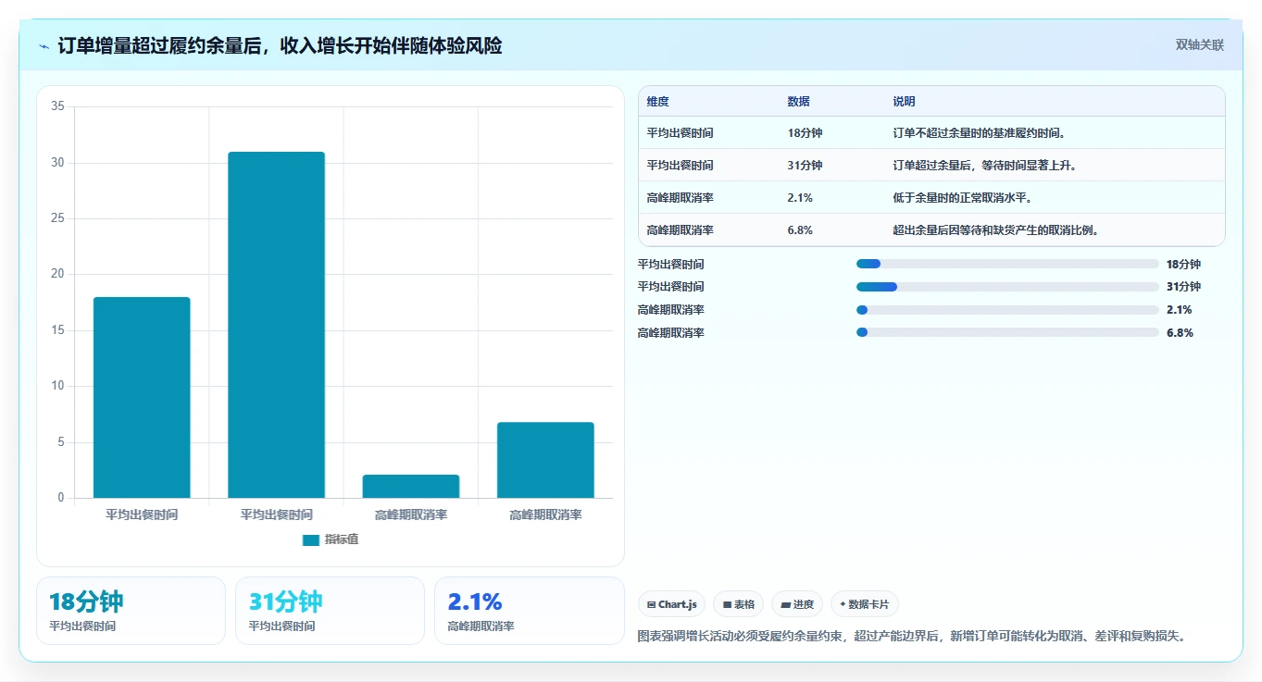Click the y-axis label 15

pyautogui.click(x=57, y=330)
